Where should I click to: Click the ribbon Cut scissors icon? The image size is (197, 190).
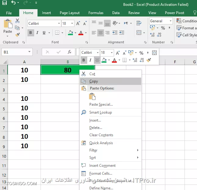pyautogui.click(x=17, y=21)
